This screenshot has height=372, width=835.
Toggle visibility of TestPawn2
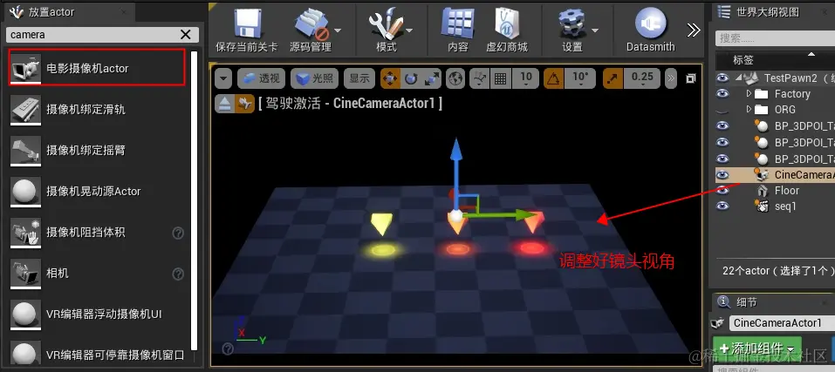722,78
